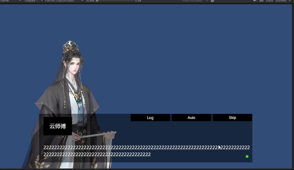The image size is (294, 170).
Task: Open the Full HD (1920x1080) resolution dropdown
Action: click(x=64, y=1)
